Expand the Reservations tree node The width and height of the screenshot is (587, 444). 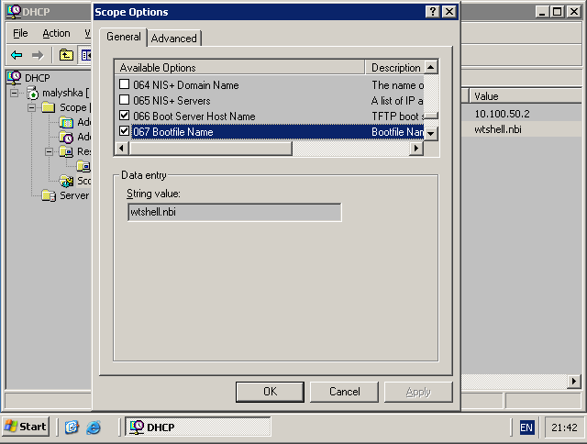pyautogui.click(x=49, y=151)
